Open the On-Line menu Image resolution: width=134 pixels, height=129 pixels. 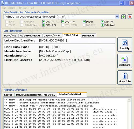[23, 8]
